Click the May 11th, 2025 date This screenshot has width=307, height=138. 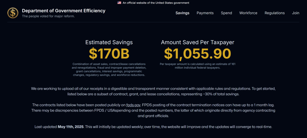point(71,127)
